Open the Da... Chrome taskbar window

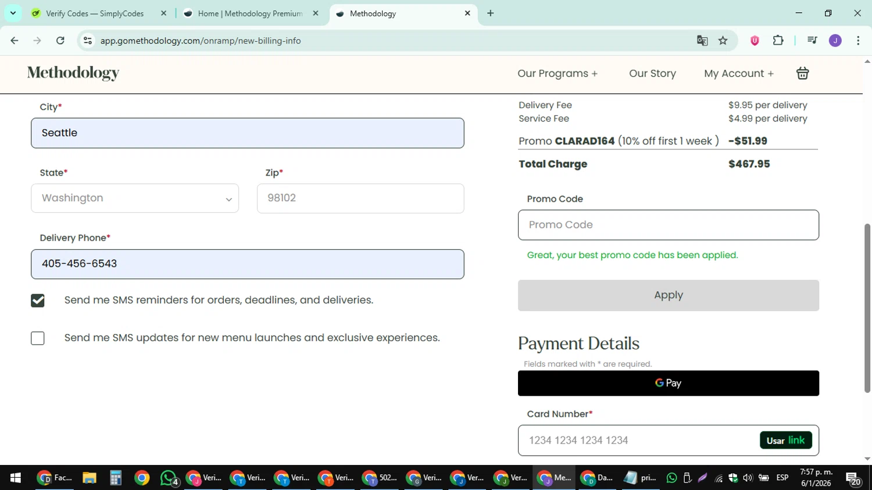click(x=597, y=478)
